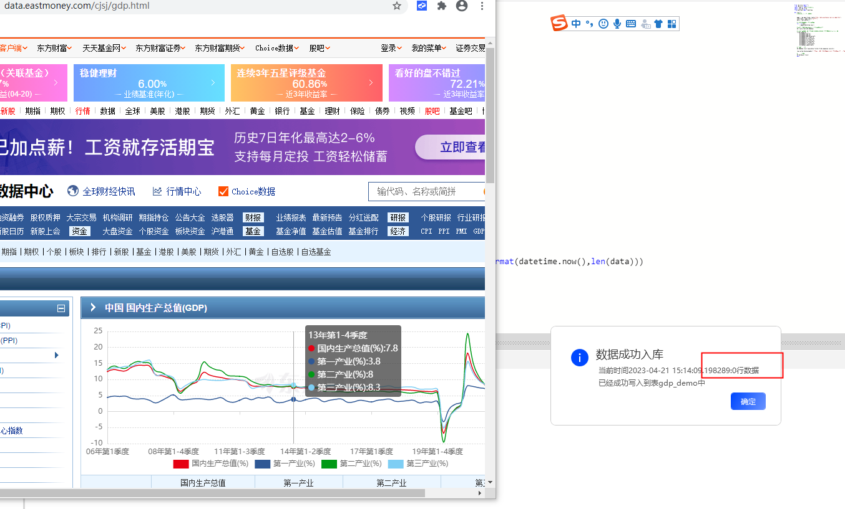Expand the 中国 国内生产总值(GDP) chevron
This screenshot has height=509, width=845.
point(93,308)
